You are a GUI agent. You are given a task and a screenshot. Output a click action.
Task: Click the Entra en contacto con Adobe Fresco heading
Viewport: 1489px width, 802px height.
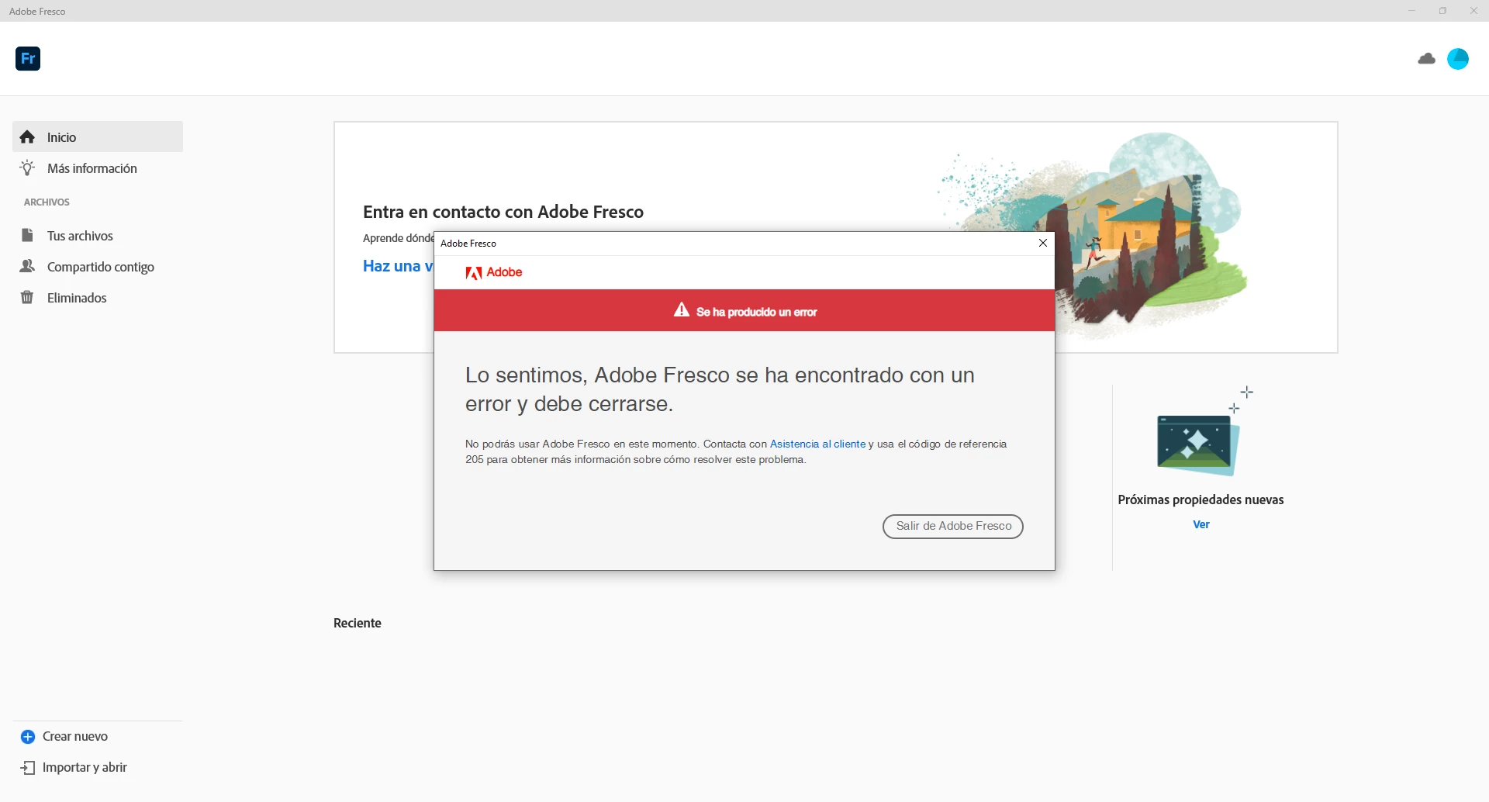click(x=503, y=212)
